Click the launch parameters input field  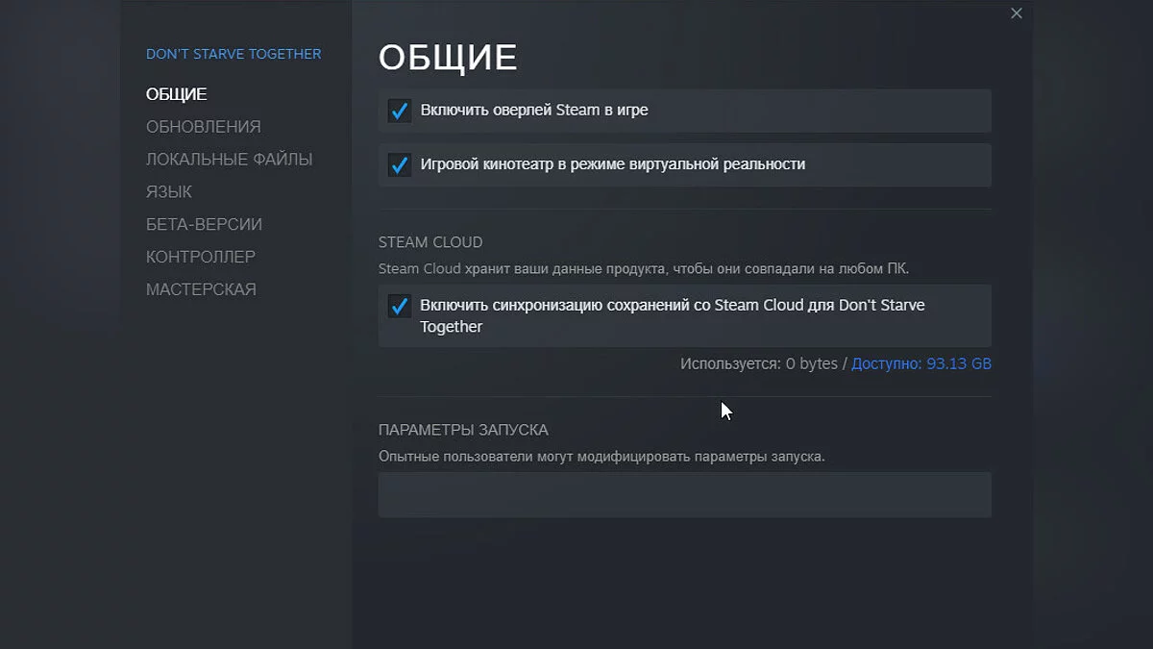(685, 494)
